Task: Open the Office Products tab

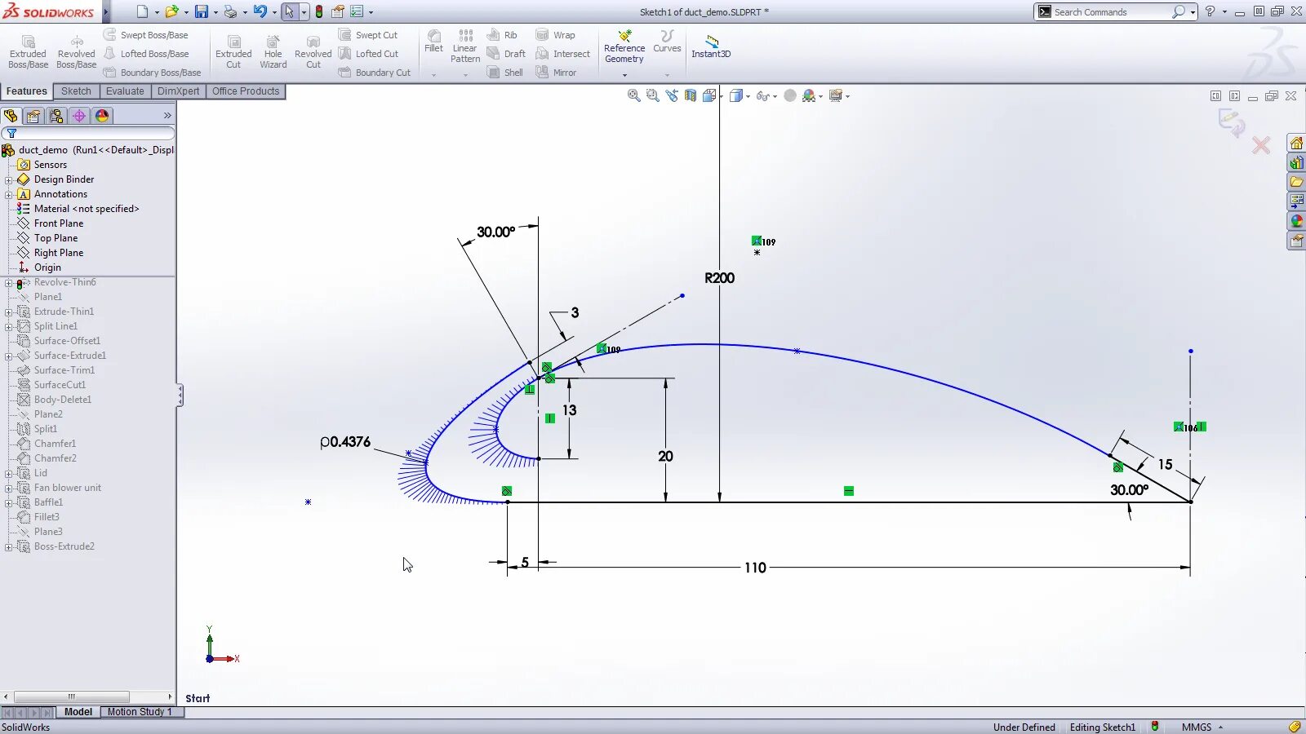Action: coord(246,91)
